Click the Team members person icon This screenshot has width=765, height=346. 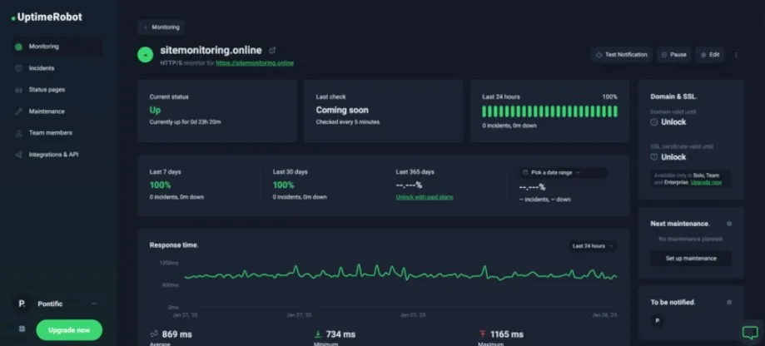18,133
